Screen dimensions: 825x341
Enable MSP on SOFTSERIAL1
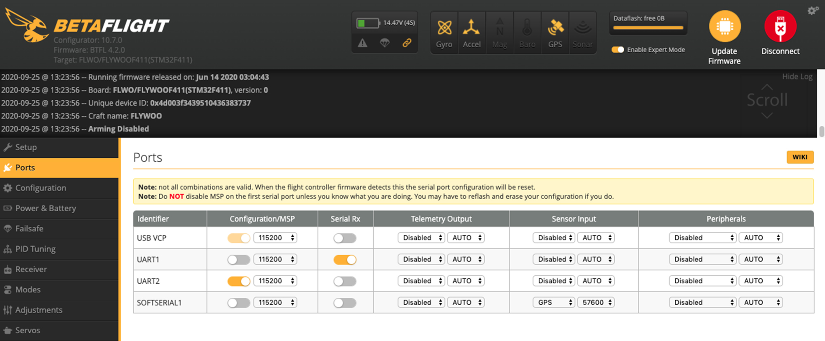[x=239, y=303]
